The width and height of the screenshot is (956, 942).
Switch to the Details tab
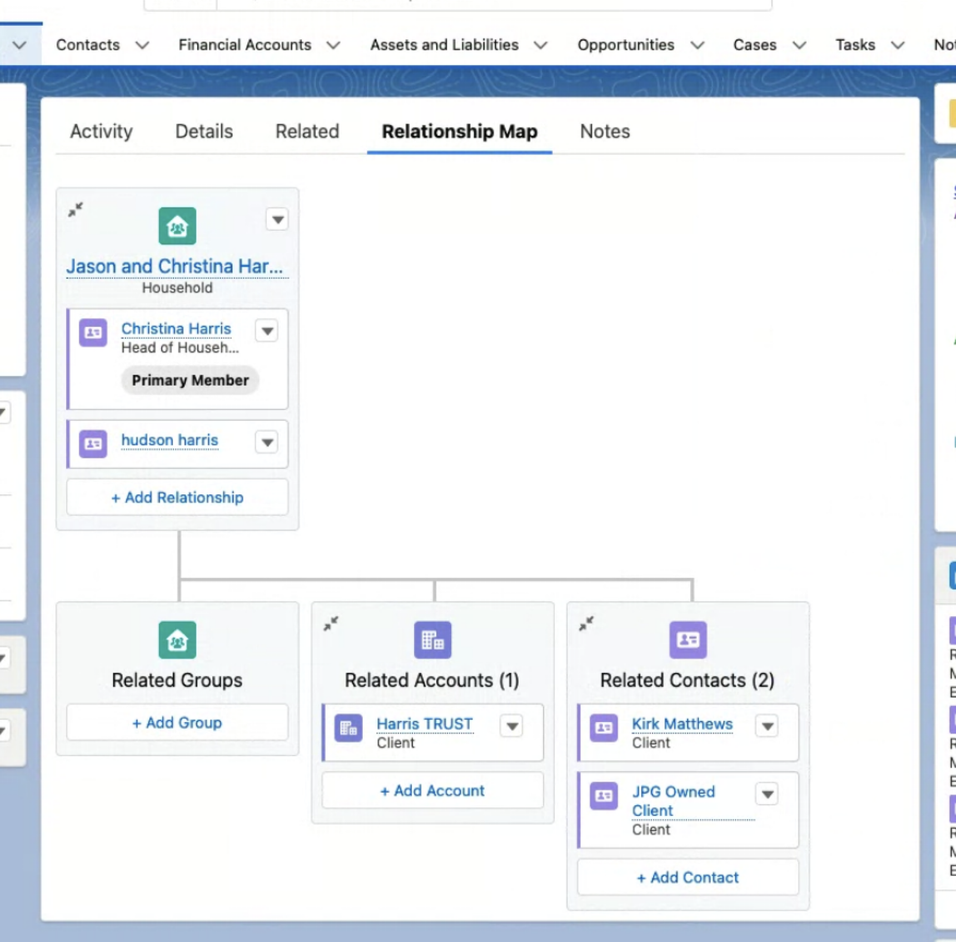tap(204, 131)
